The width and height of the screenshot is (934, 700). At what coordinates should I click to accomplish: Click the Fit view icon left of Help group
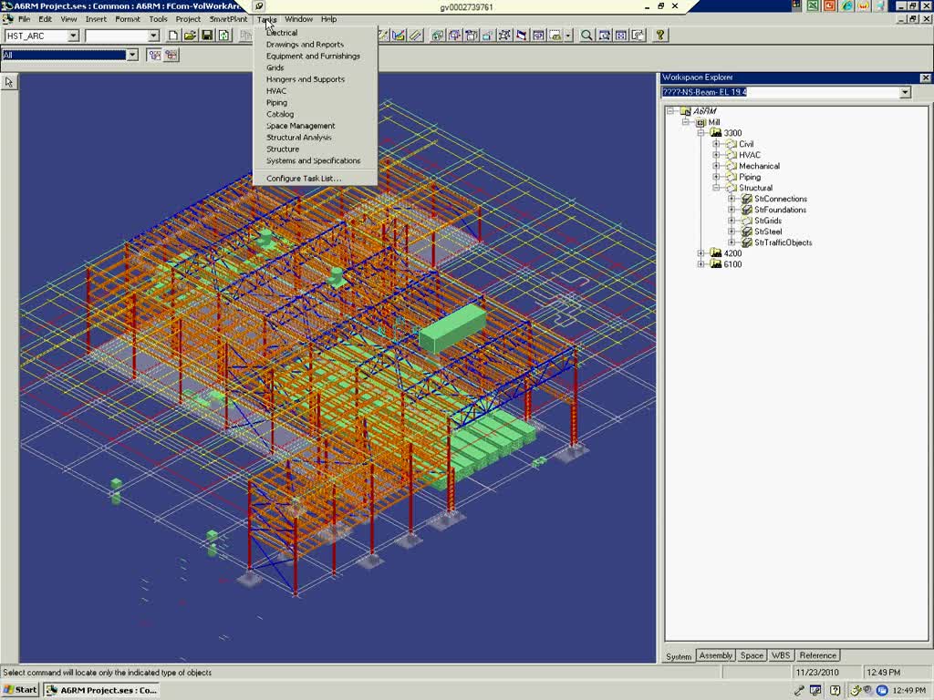[620, 36]
